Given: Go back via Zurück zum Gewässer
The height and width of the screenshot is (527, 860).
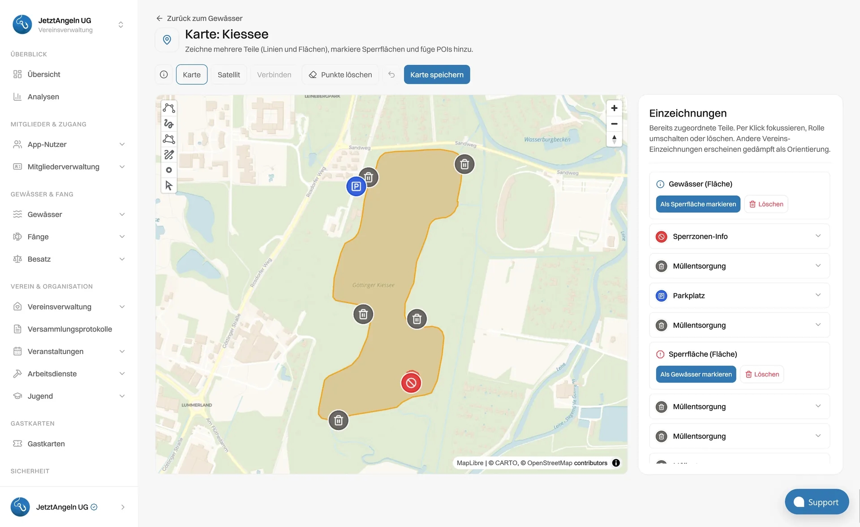Looking at the screenshot, I should click(199, 18).
